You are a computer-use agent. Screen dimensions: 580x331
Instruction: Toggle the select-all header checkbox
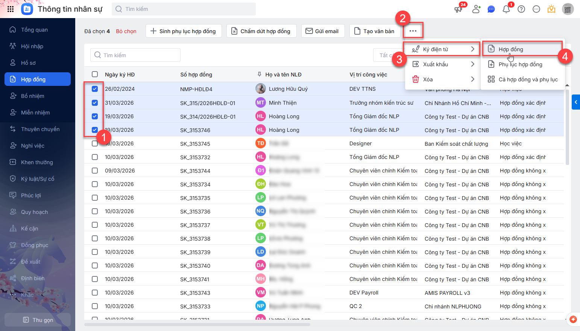[95, 75]
